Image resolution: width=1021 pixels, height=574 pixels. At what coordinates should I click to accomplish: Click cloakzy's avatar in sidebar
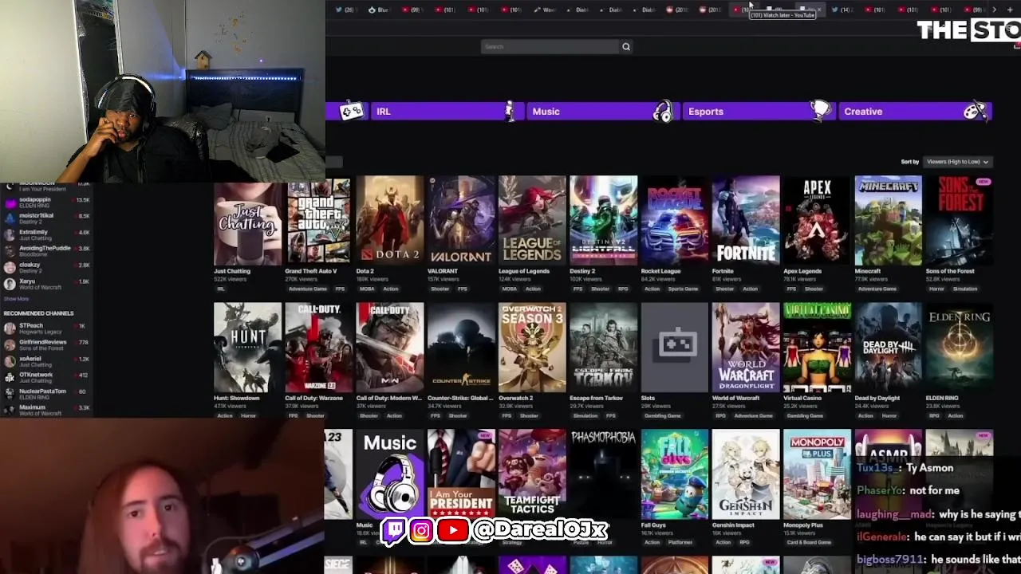click(10, 267)
